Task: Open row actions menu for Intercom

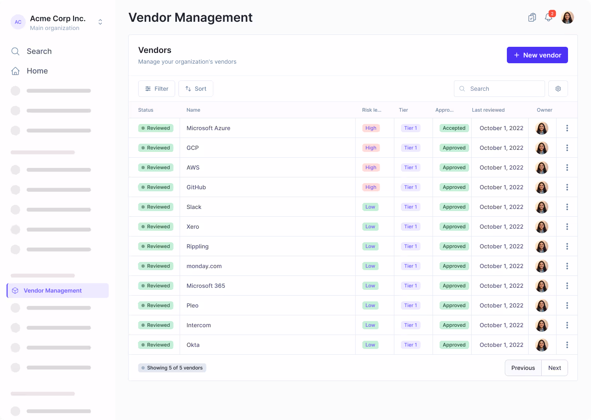Action: point(567,325)
